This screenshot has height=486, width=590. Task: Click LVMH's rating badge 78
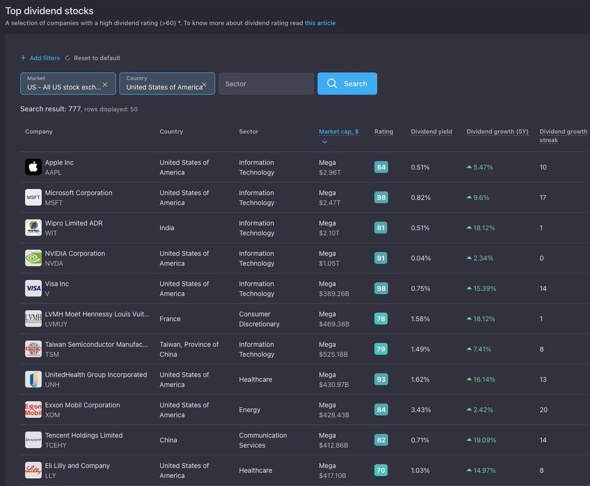point(381,319)
